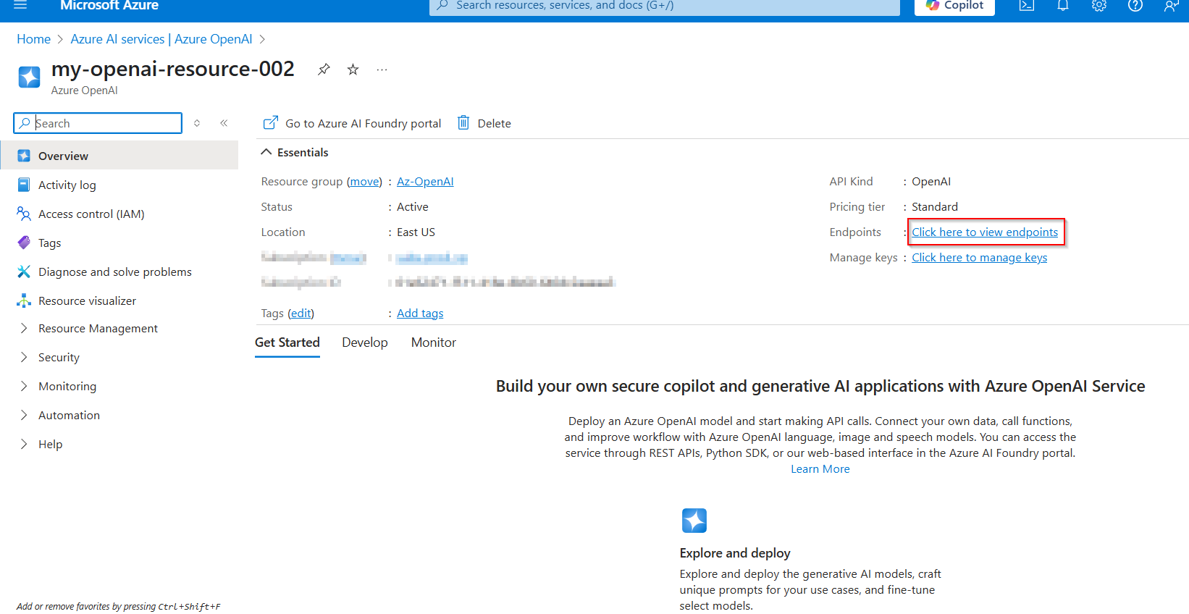Click the Access control people icon
The width and height of the screenshot is (1189, 614).
tap(24, 214)
